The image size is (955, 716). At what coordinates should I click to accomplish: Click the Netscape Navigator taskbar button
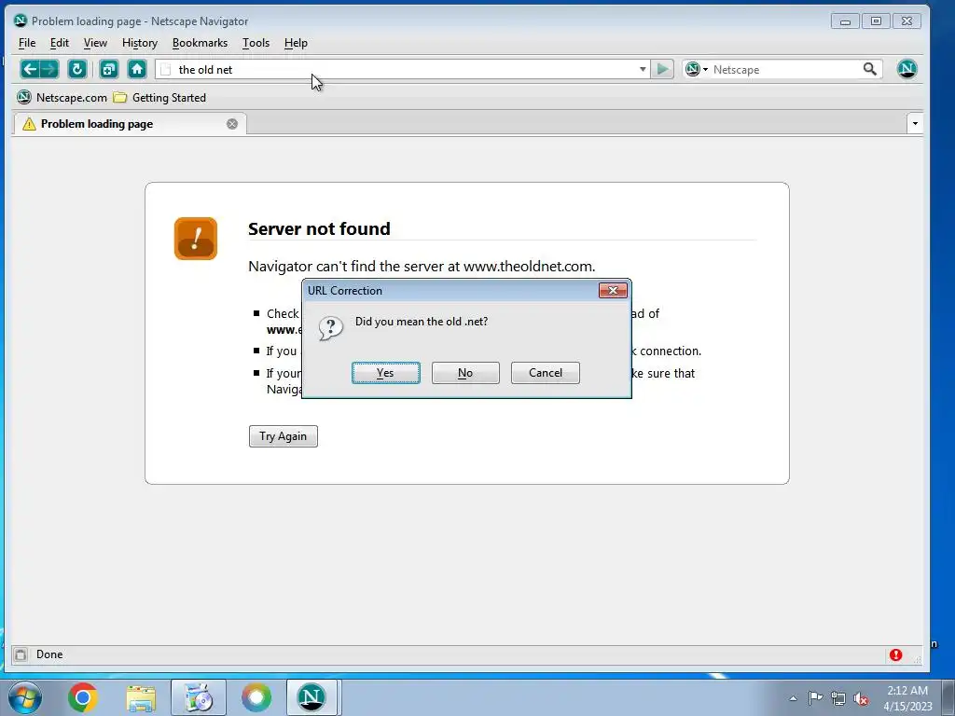[x=311, y=697]
